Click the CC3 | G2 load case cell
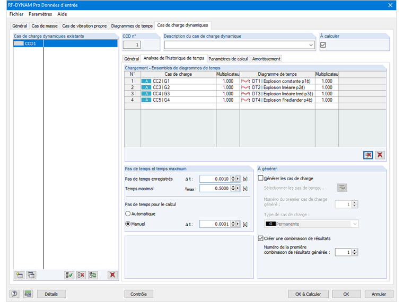 pos(178,87)
